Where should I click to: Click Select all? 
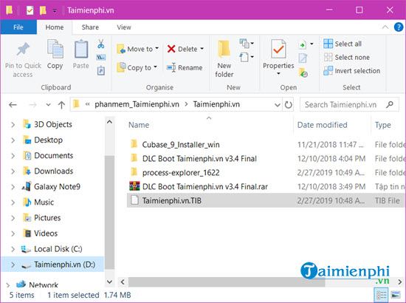click(x=343, y=44)
